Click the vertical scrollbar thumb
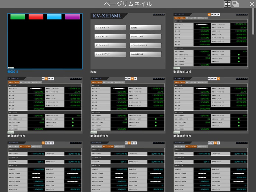This screenshot has height=192, width=256. point(254,22)
